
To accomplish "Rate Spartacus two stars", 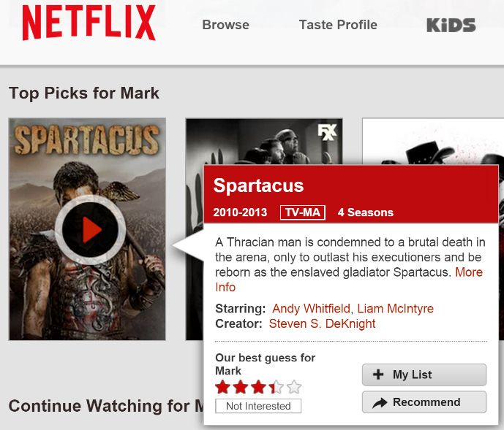I will [x=241, y=387].
